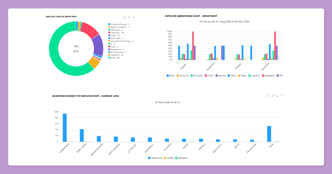Remove Workforce Diversity widget using X icon
The width and height of the screenshot is (332, 174).
pos(282,96)
